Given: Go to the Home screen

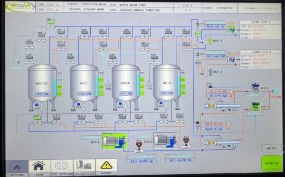Looking at the screenshot, I should point(39,168).
